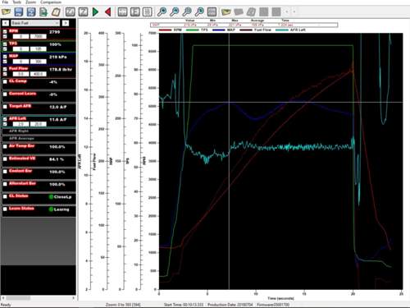Click the Target AFR value 12.0 A/F
The height and width of the screenshot is (308, 410).
coord(58,107)
